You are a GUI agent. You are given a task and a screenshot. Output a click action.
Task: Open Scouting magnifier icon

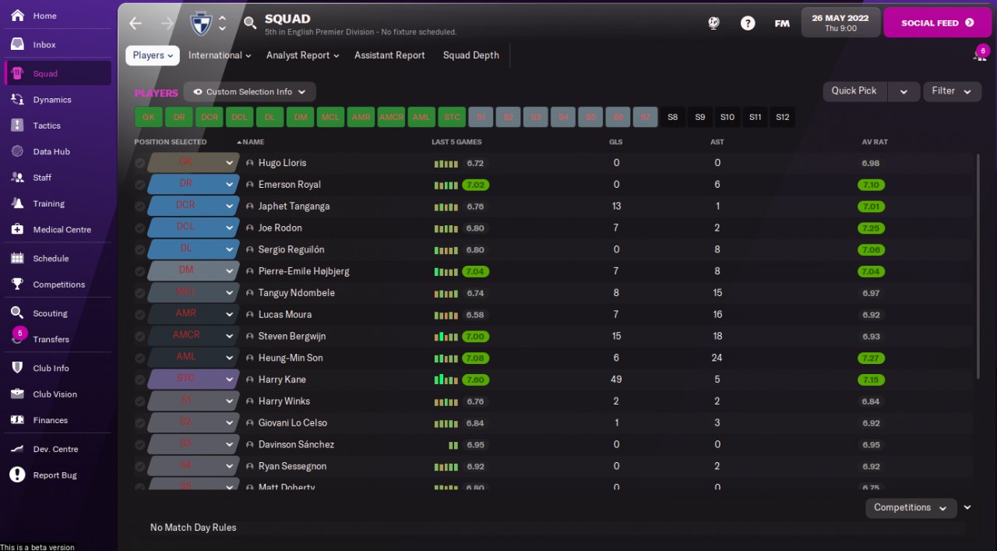point(17,313)
